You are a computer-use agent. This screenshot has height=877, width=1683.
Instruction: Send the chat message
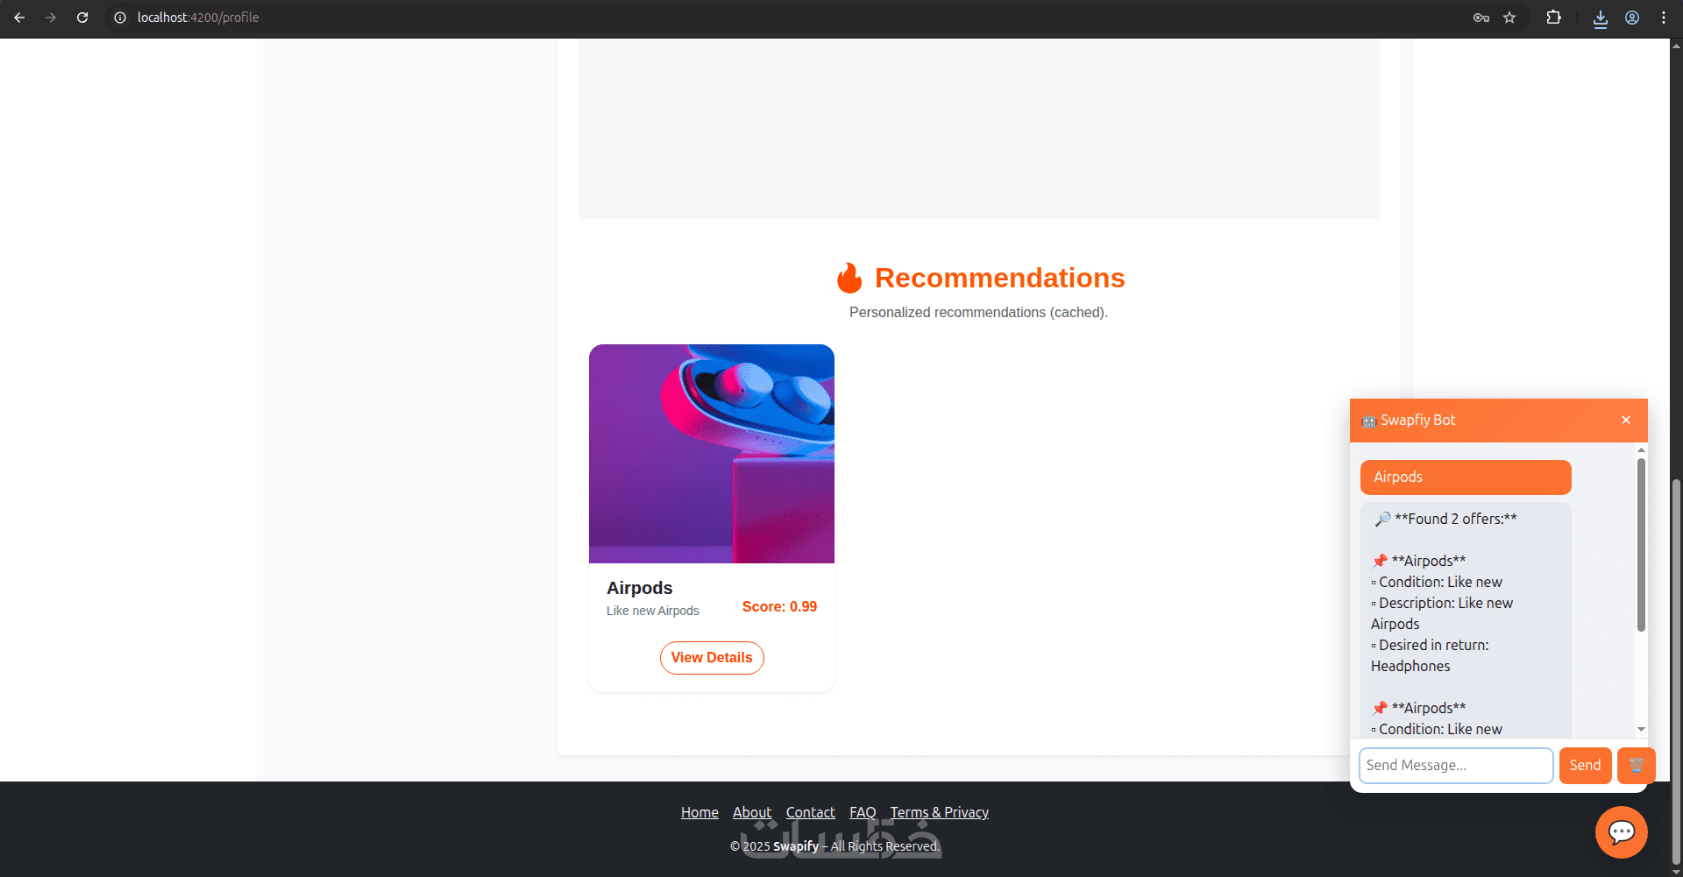click(x=1585, y=765)
